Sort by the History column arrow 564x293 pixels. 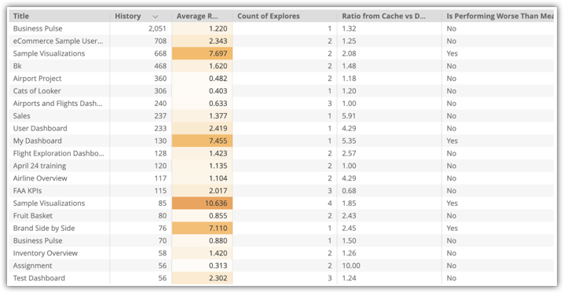click(x=155, y=16)
